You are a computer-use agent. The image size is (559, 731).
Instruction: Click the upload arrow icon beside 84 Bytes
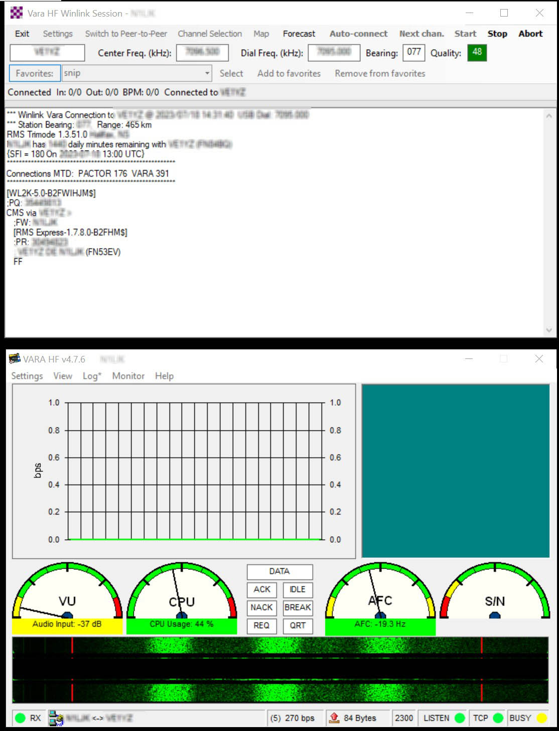tap(334, 718)
